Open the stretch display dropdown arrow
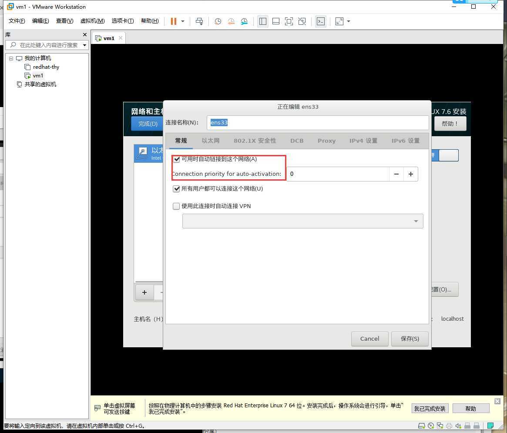This screenshot has width=507, height=433. (349, 21)
